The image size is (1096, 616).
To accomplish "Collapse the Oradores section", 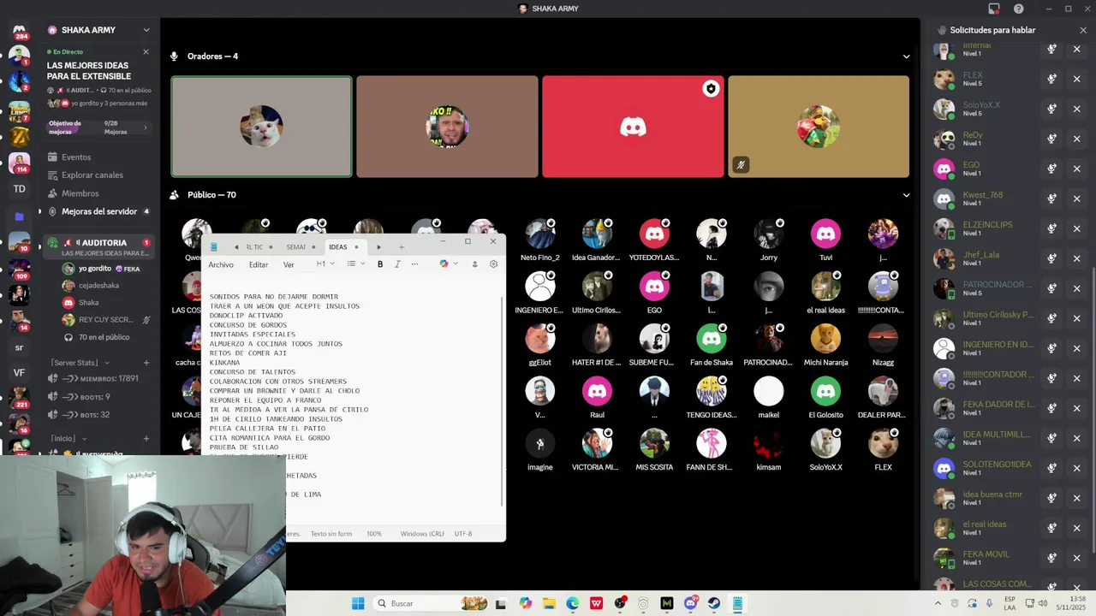I will pyautogui.click(x=906, y=56).
